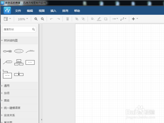Expand the 通用 shape category
The width and height of the screenshot is (164, 123).
coord(19,86)
